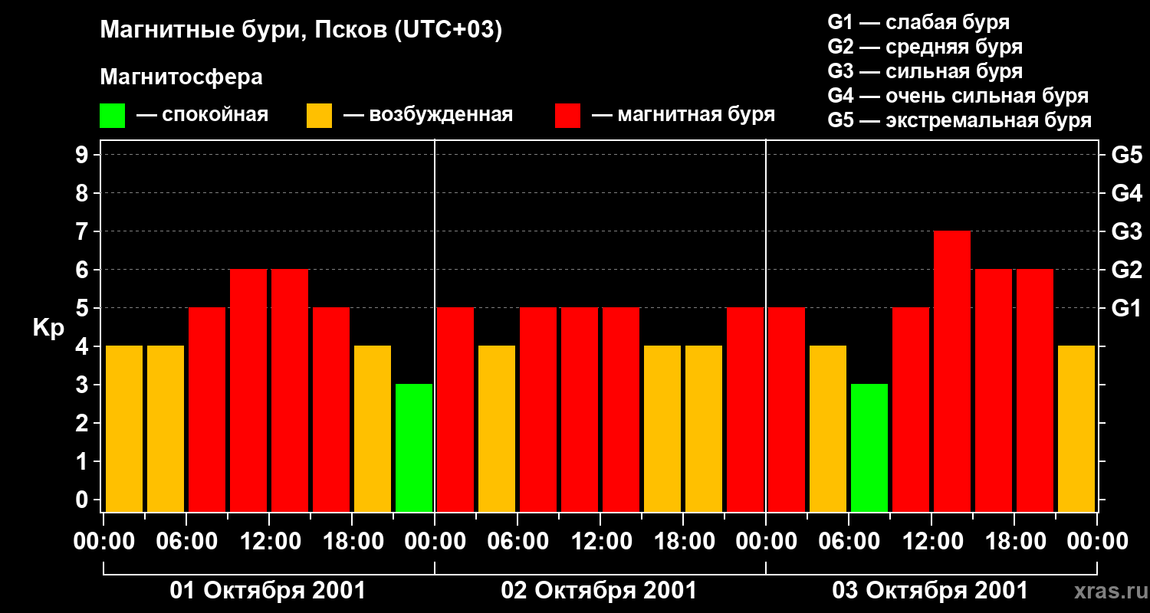1150x613 pixels.
Task: Click '12:00' time label under 01 October
Action: click(269, 542)
